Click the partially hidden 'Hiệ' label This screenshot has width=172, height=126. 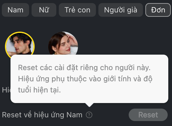(6, 90)
